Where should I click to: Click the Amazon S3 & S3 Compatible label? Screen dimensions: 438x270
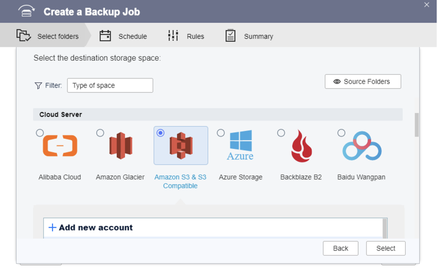tap(181, 181)
